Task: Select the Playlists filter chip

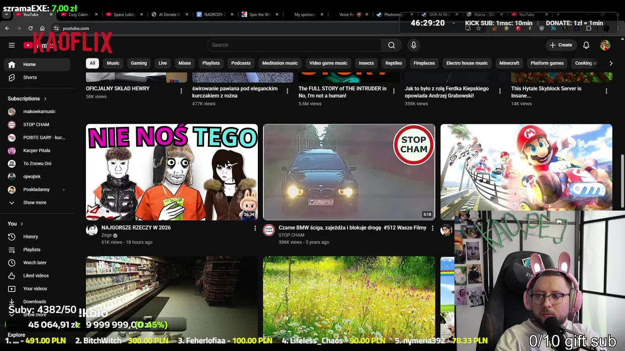Action: pyautogui.click(x=211, y=63)
